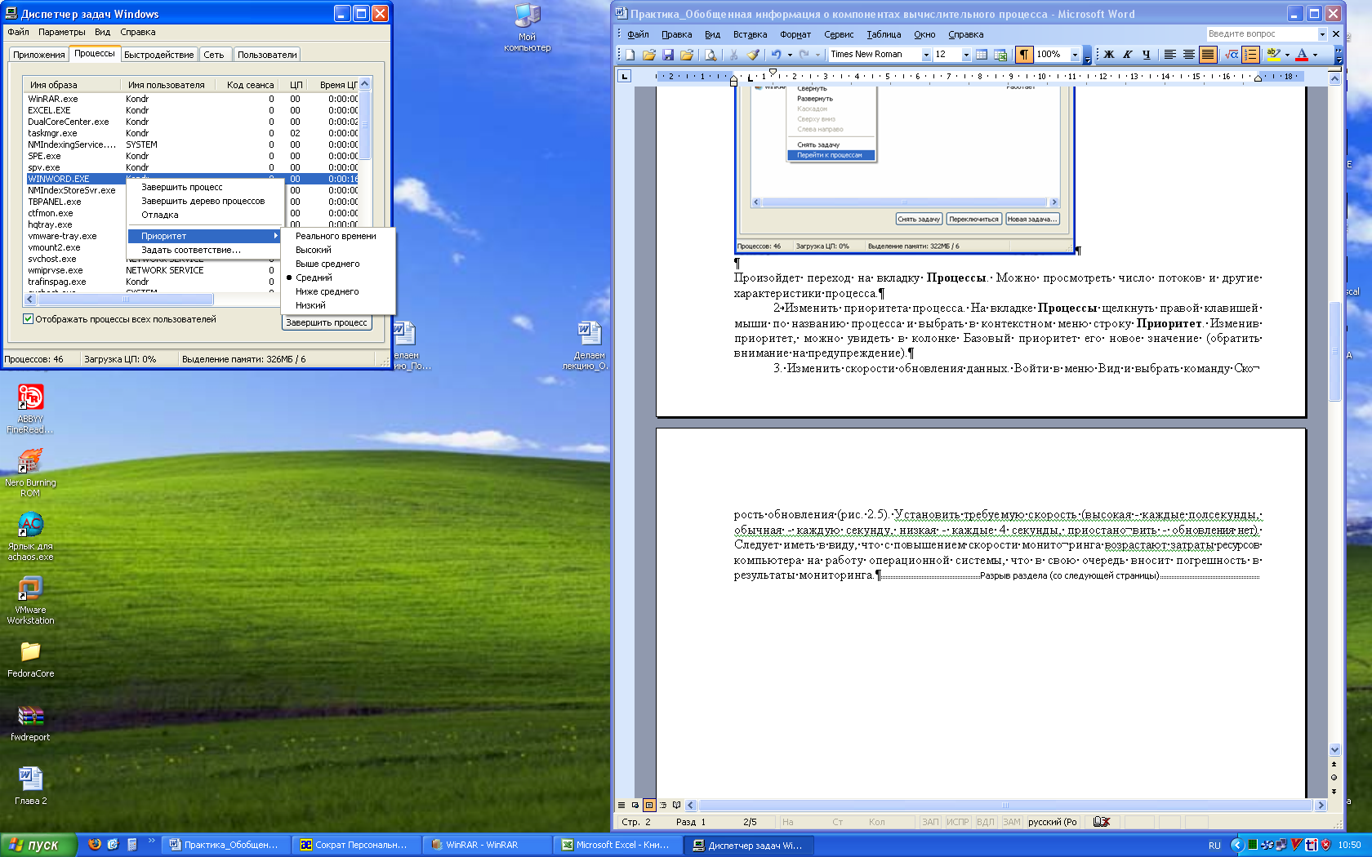Insert Excel worksheet icon in Word toolbar
The image size is (1372, 857).
pos(1000,55)
